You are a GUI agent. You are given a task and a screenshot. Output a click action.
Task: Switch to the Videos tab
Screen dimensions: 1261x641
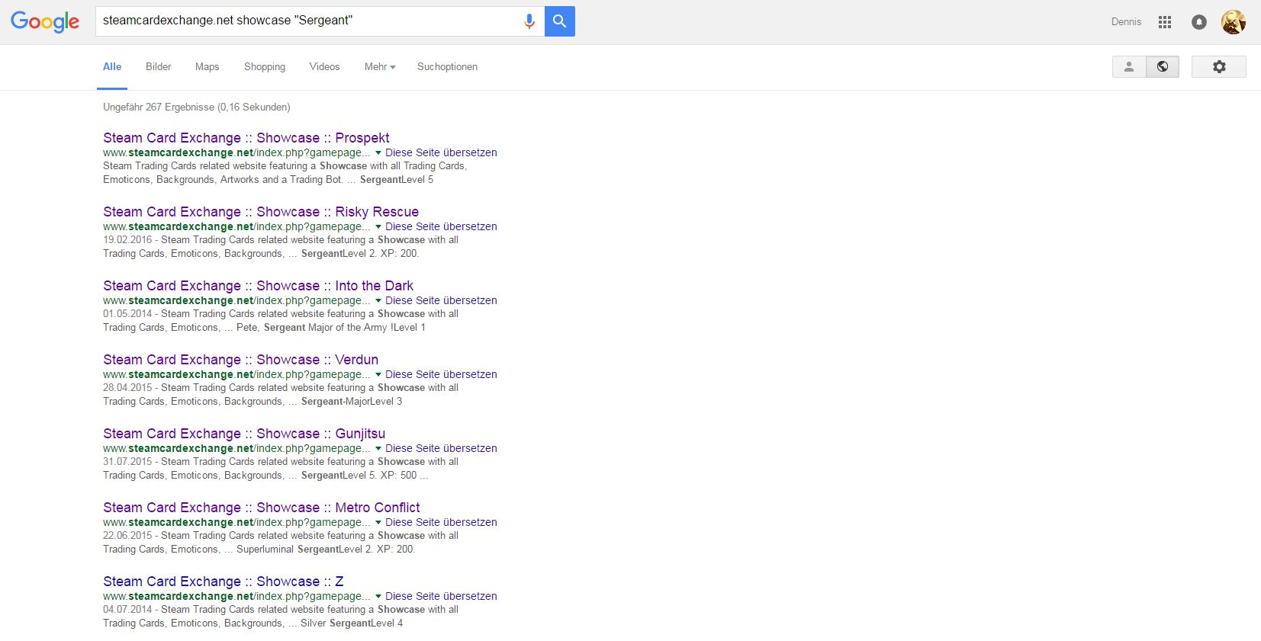(325, 67)
